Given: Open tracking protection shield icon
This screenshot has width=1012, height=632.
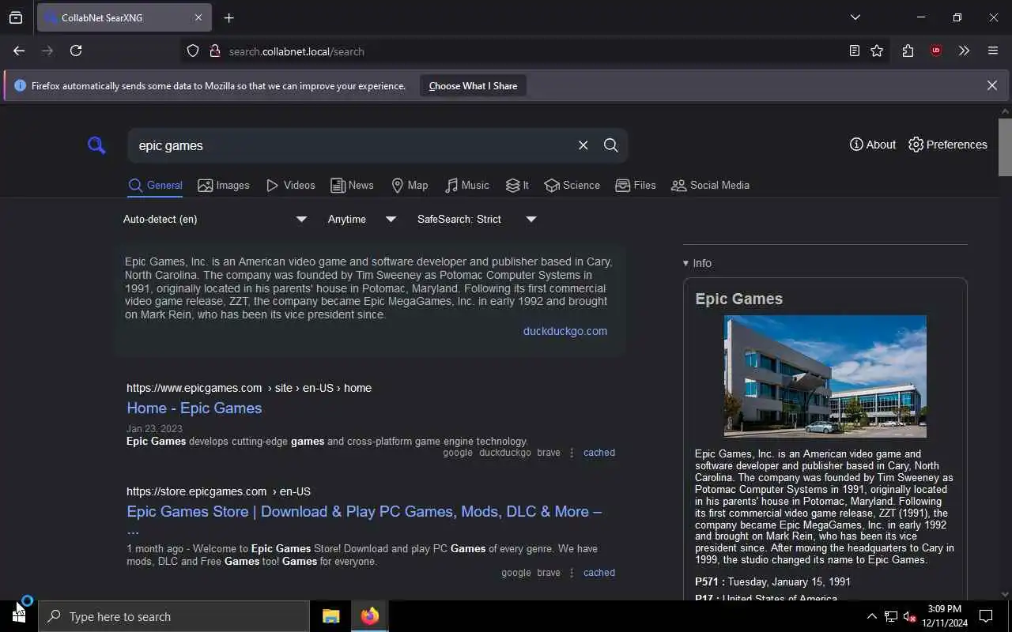Looking at the screenshot, I should pyautogui.click(x=193, y=51).
